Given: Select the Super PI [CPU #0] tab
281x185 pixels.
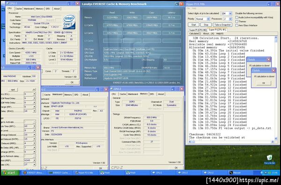Looking at the screenshot, I should click(198, 30).
